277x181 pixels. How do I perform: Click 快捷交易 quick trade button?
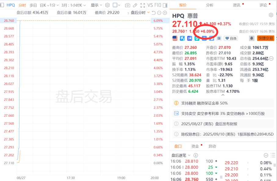point(265,38)
